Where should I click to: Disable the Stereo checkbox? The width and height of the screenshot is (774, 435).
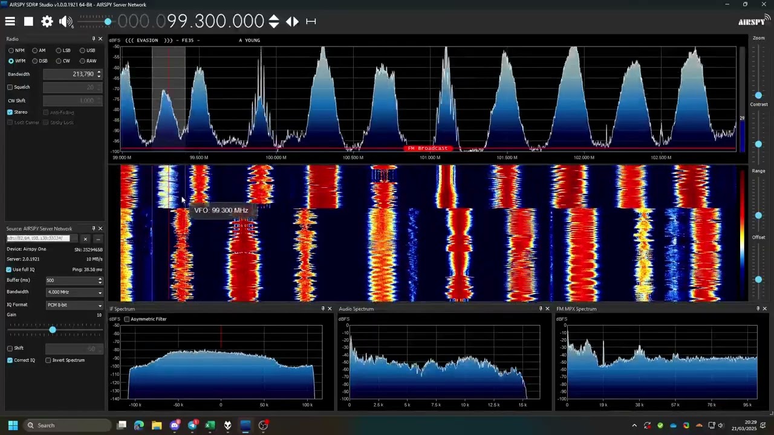coord(10,112)
